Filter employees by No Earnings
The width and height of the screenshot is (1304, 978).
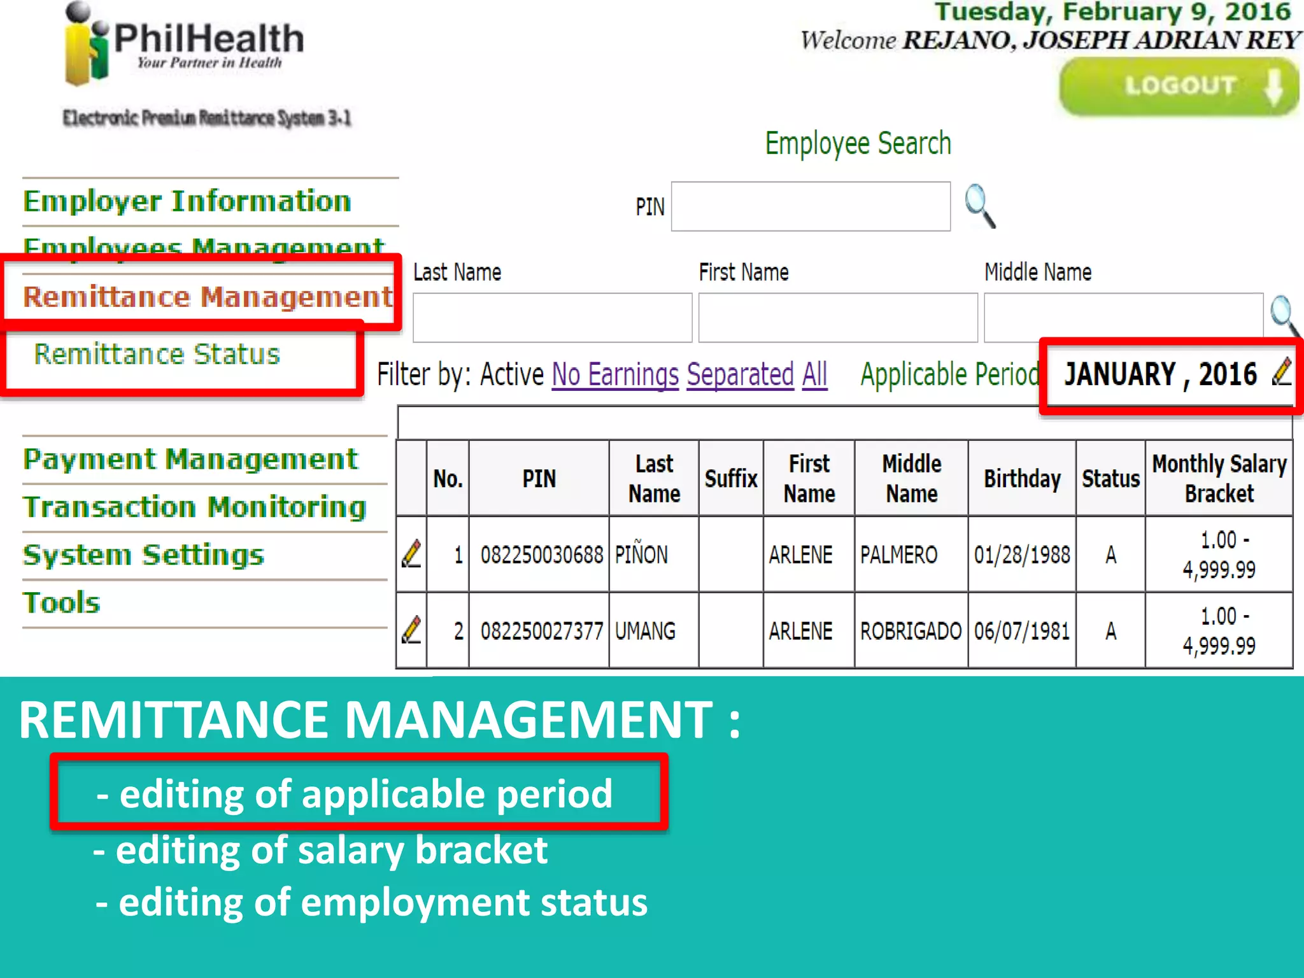[615, 374]
